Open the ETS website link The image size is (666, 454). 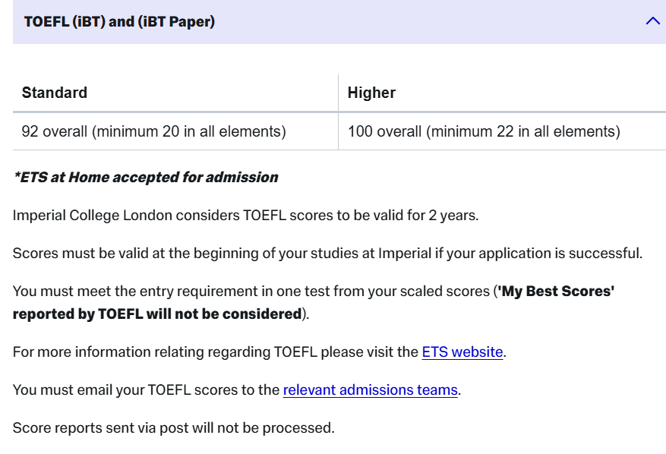(462, 352)
